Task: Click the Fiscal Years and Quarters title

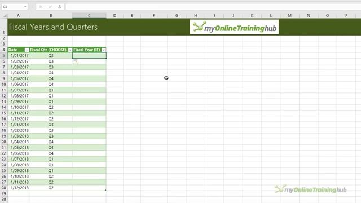Action: (x=53, y=27)
